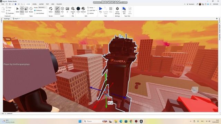This screenshot has width=221, height=124.
Task: Click quick access Undo arrow
Action: (x=22, y=4)
